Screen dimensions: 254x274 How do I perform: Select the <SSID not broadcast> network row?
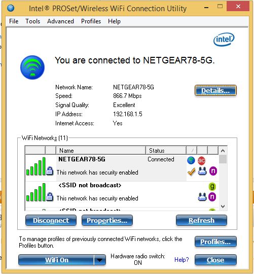(122, 194)
